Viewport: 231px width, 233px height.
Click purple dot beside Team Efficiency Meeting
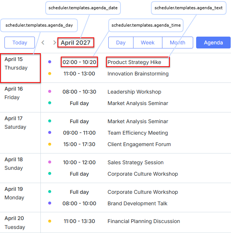coord(50,132)
